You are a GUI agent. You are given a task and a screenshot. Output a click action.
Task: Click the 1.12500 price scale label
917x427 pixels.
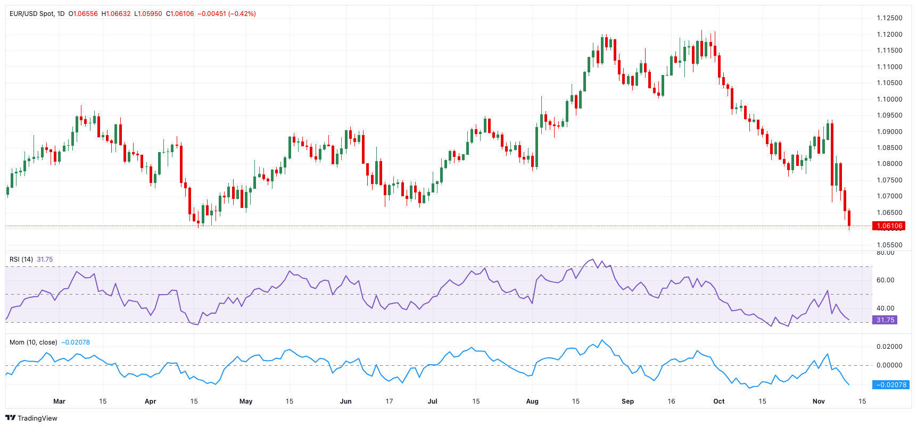pos(889,18)
